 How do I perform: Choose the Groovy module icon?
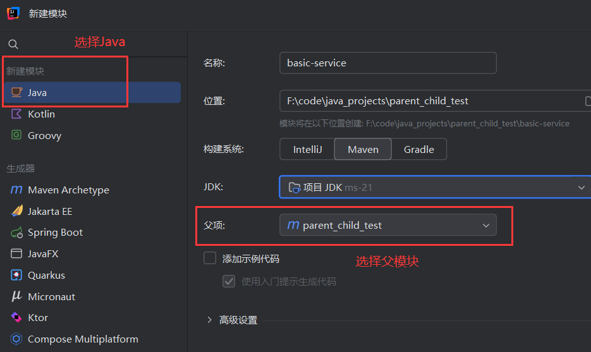click(16, 136)
